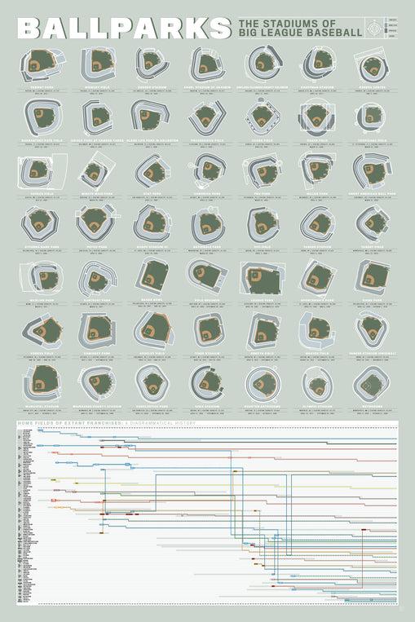Select the Citi Field diagram
The width and height of the screenshot is (415, 622).
[263, 225]
